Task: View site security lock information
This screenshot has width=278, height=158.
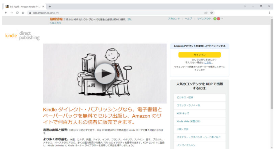Action: (x=30, y=13)
